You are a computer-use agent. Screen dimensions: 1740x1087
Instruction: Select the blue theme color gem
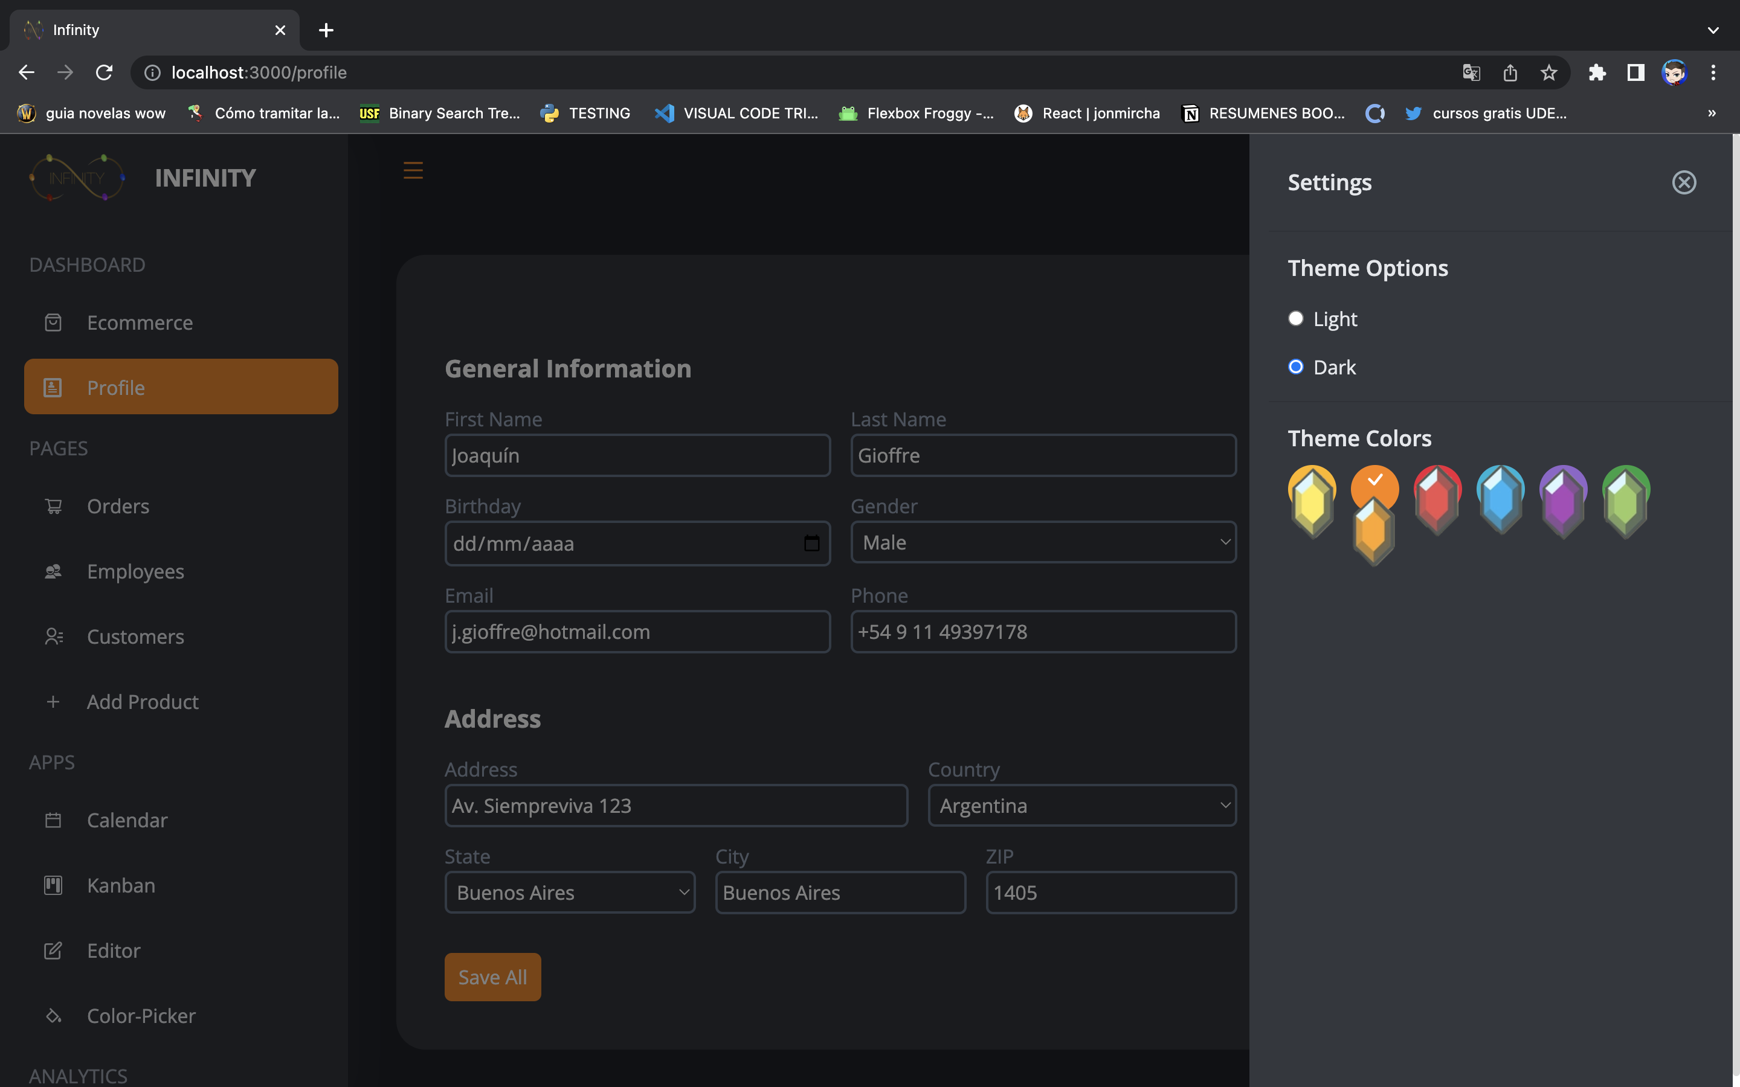pyautogui.click(x=1500, y=499)
